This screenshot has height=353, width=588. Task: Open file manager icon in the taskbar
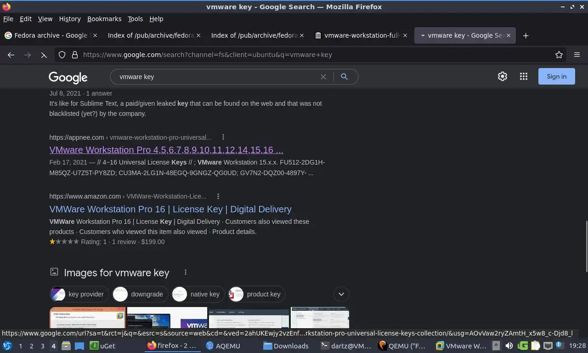(66, 346)
